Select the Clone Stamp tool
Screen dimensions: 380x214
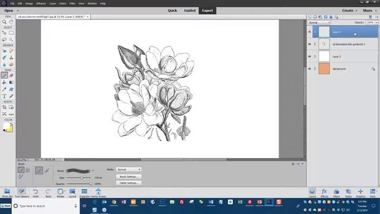pos(11,58)
